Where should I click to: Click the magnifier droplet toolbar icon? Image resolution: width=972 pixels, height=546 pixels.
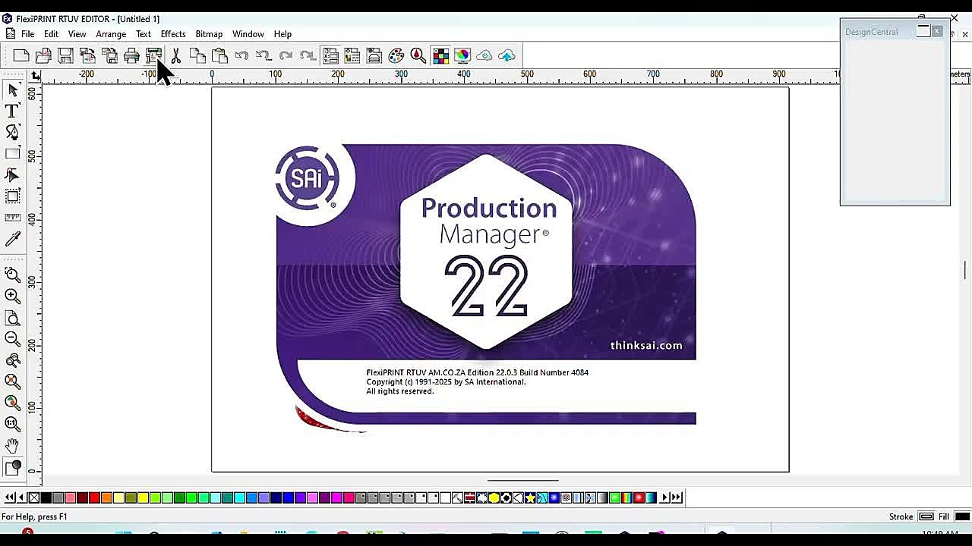coord(418,55)
